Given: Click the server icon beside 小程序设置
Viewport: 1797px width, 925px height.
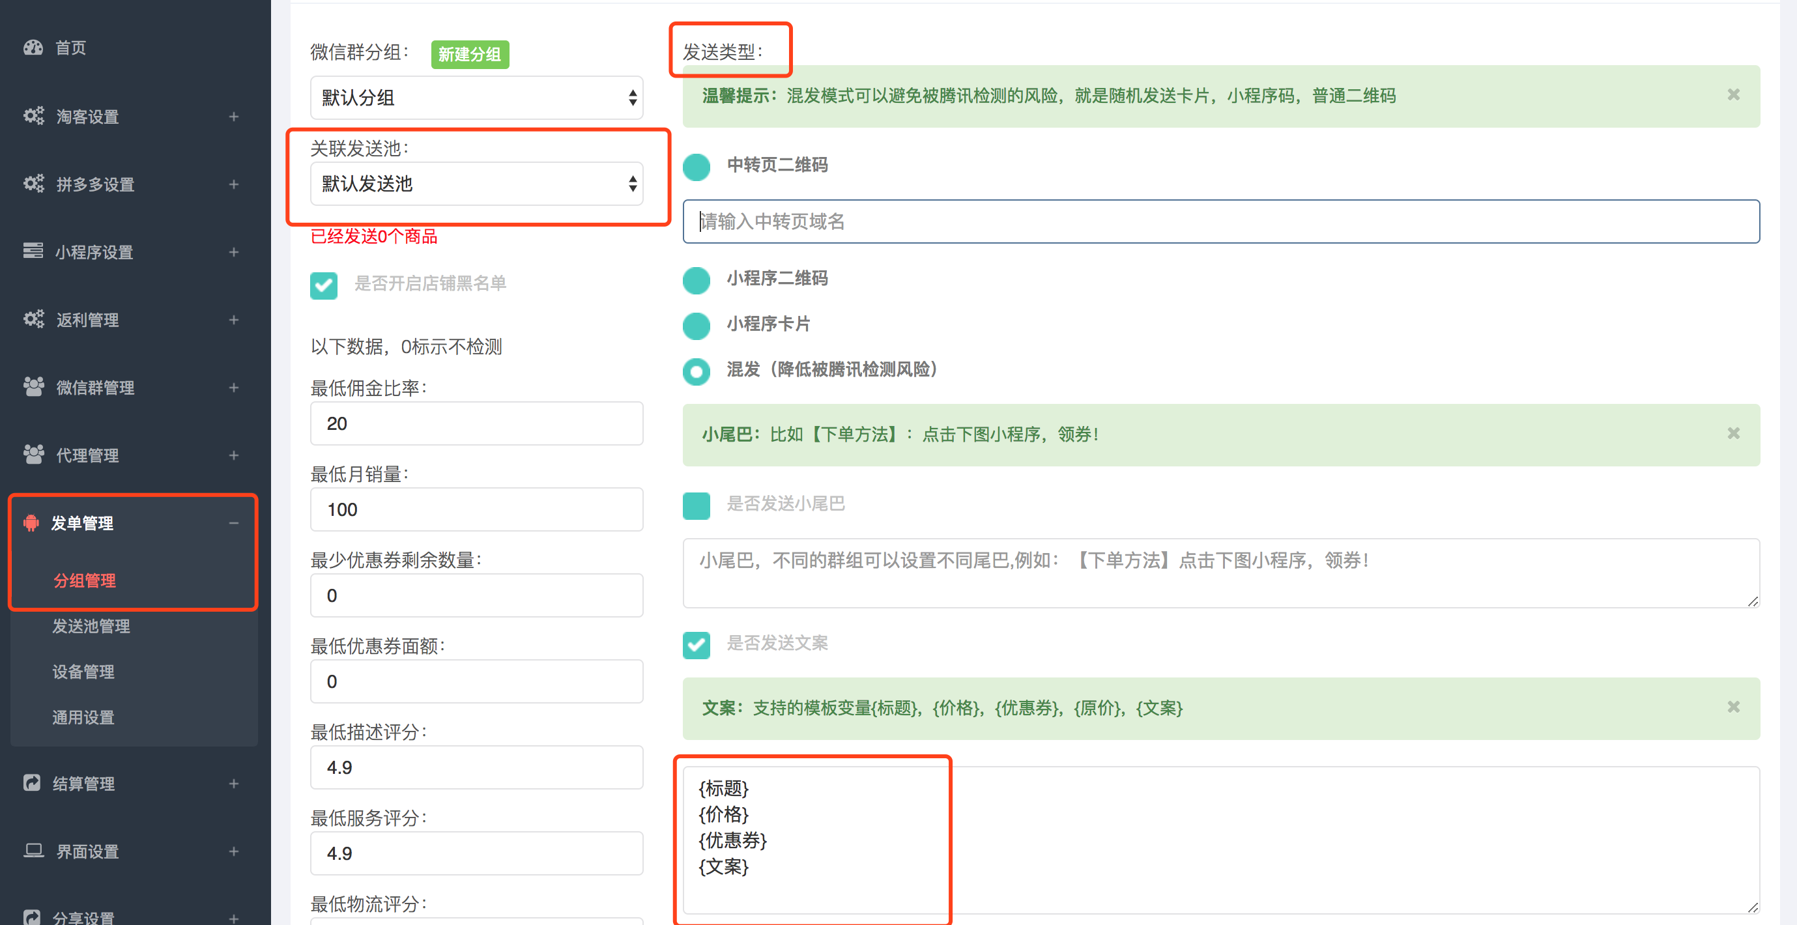Looking at the screenshot, I should coord(33,251).
